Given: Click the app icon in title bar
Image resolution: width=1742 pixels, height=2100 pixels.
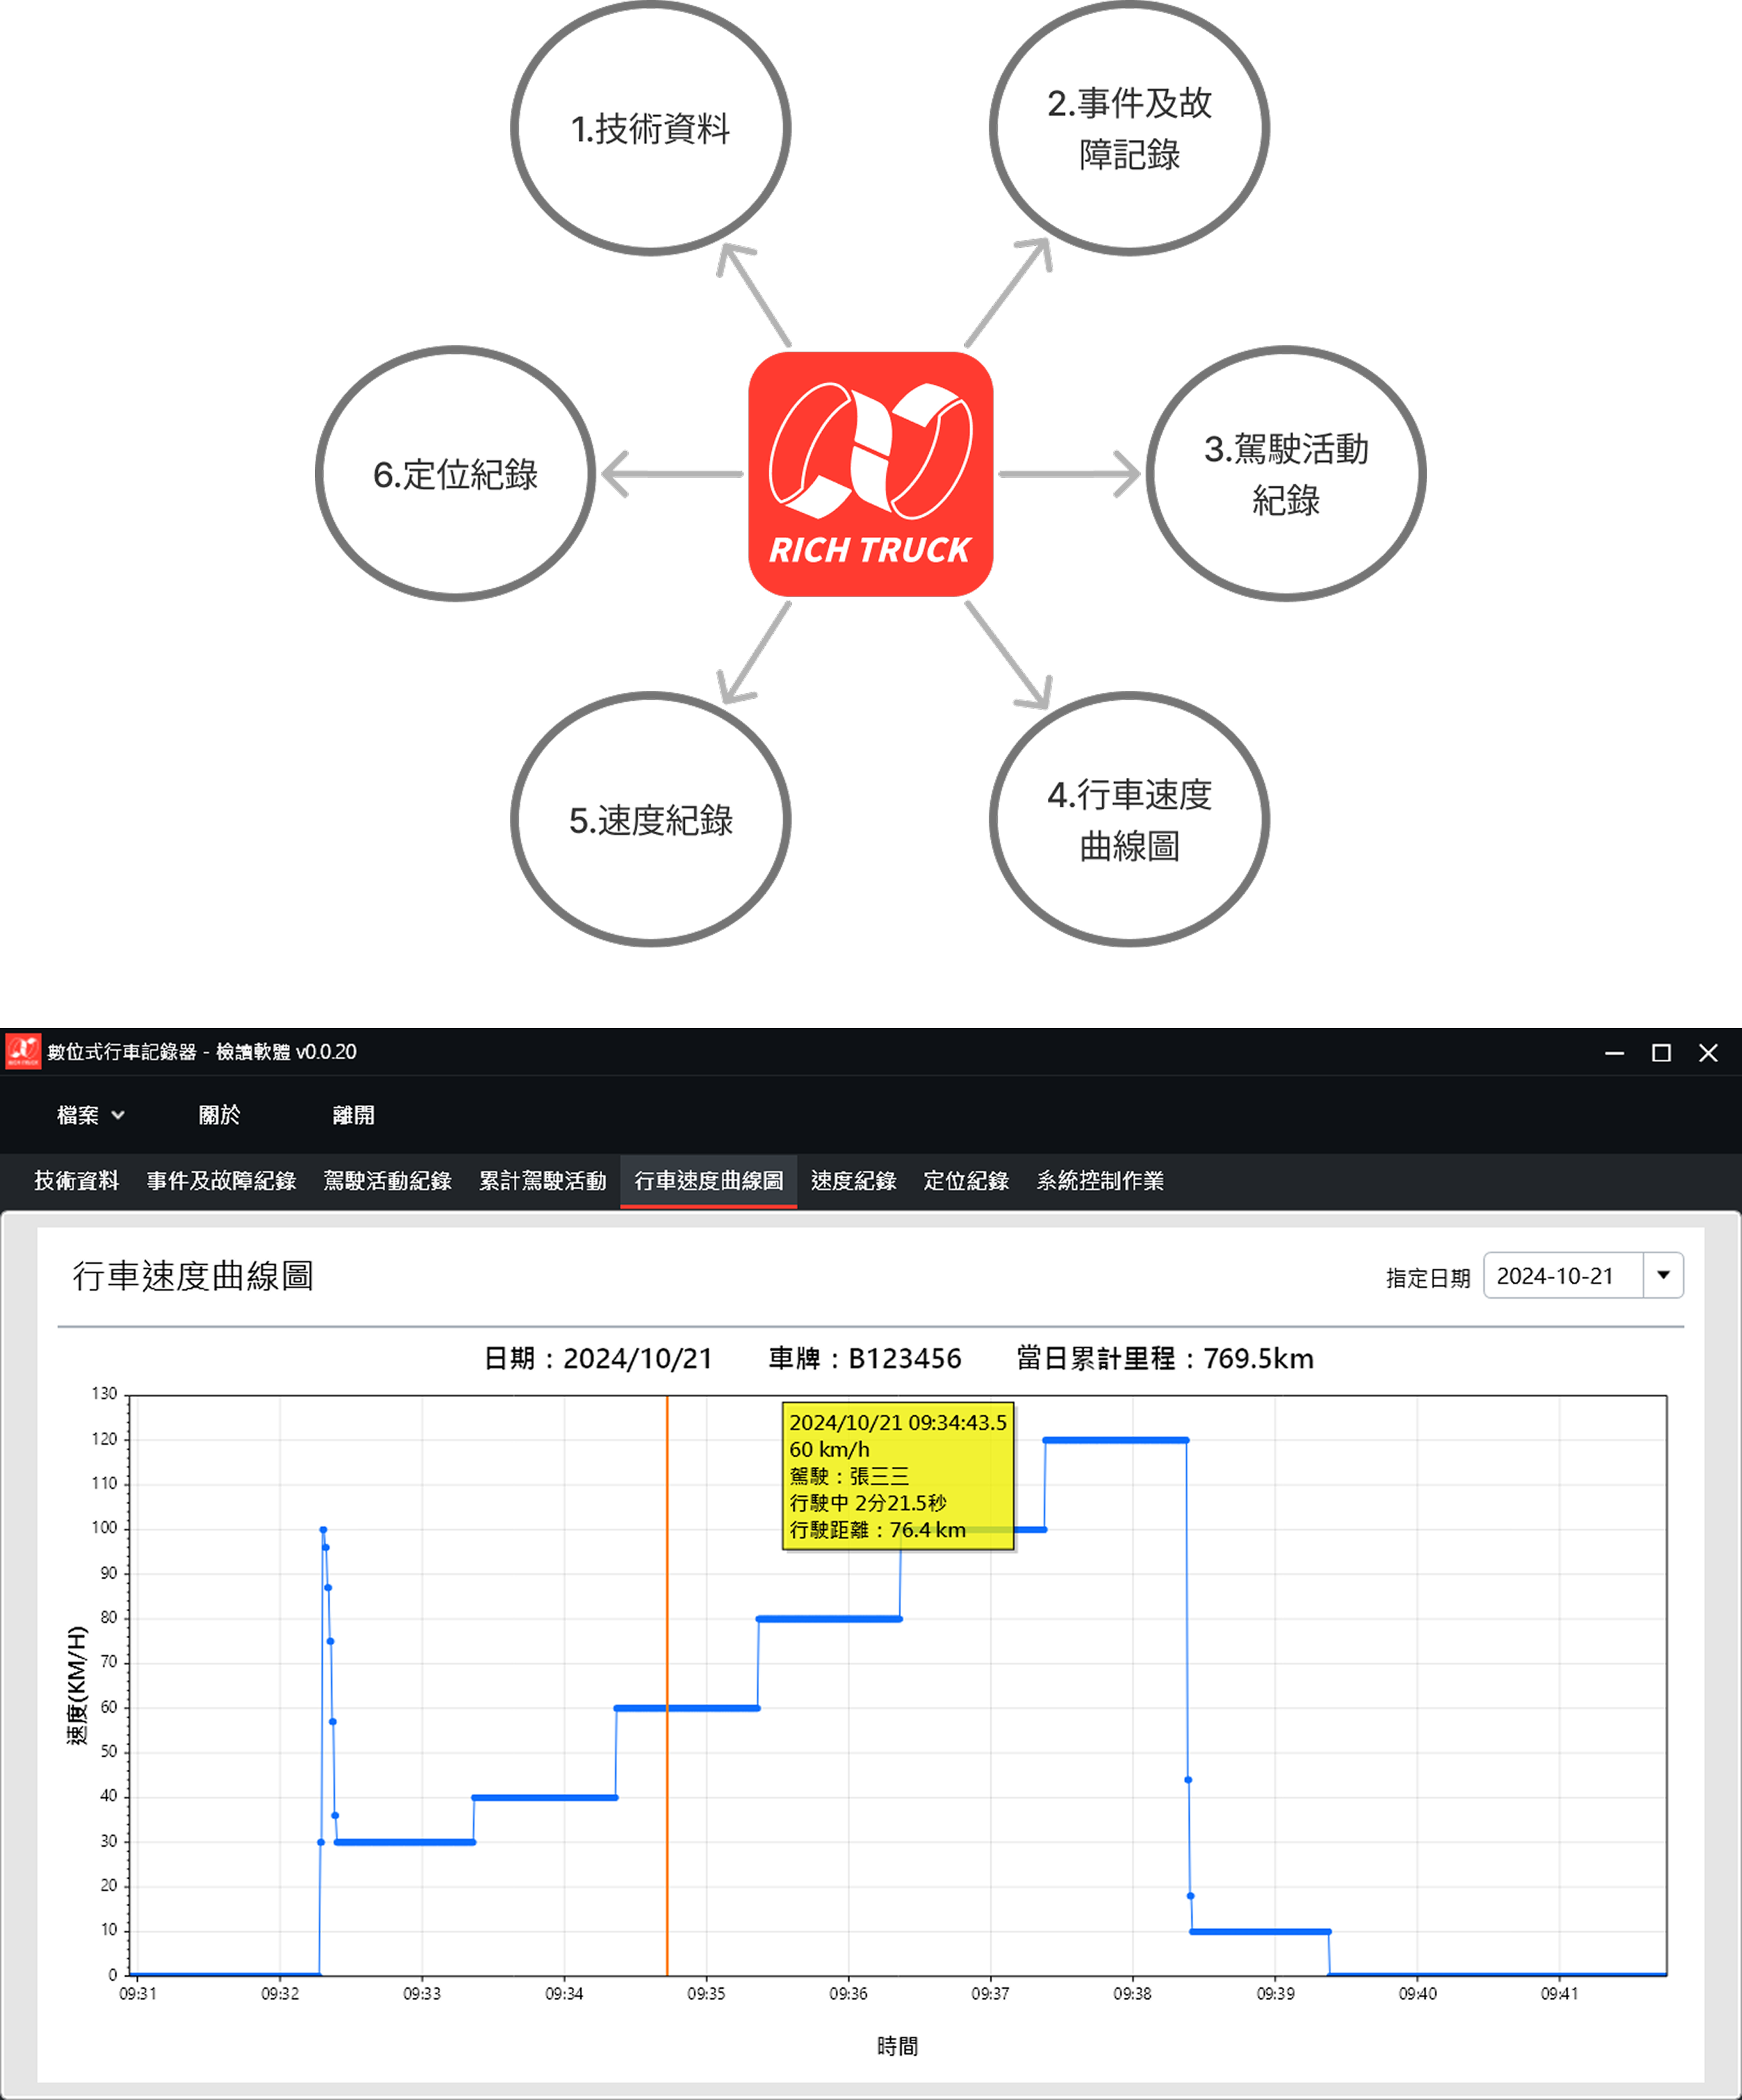Looking at the screenshot, I should [x=23, y=1051].
